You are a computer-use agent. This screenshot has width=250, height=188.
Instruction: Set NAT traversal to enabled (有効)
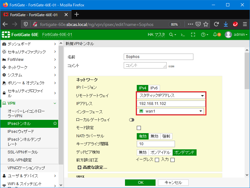point(142,136)
